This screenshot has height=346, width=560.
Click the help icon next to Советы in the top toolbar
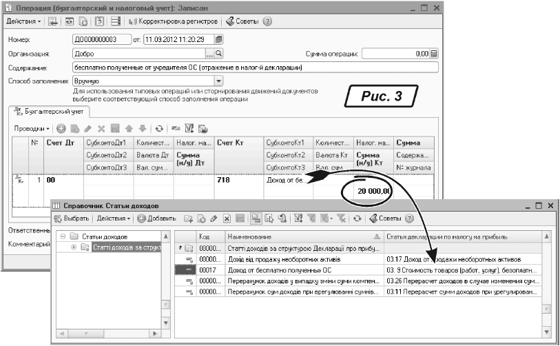267,21
